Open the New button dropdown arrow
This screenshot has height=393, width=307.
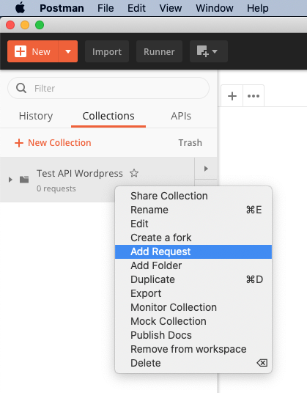click(68, 51)
